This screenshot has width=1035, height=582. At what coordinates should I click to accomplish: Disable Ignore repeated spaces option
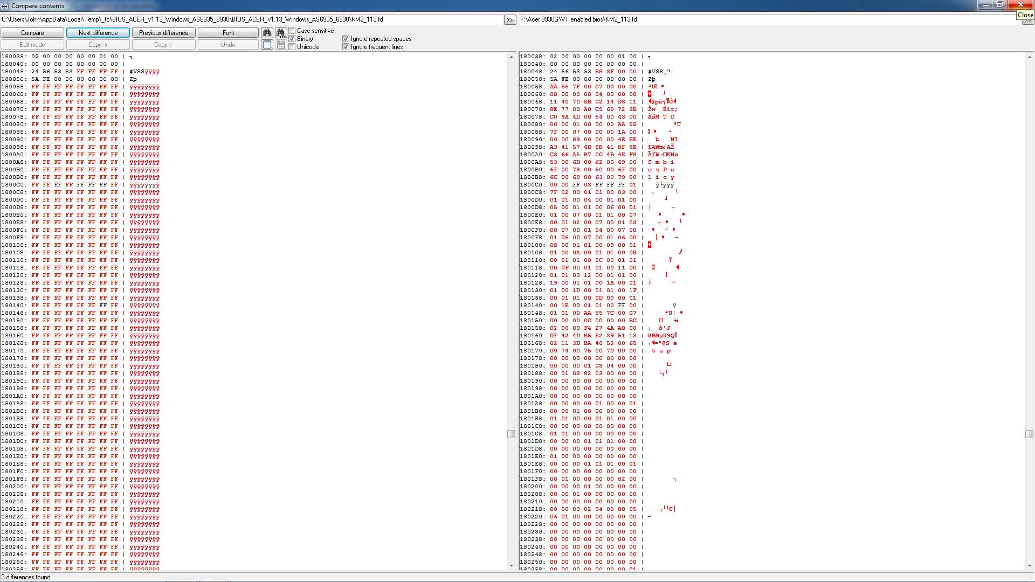pyautogui.click(x=346, y=39)
